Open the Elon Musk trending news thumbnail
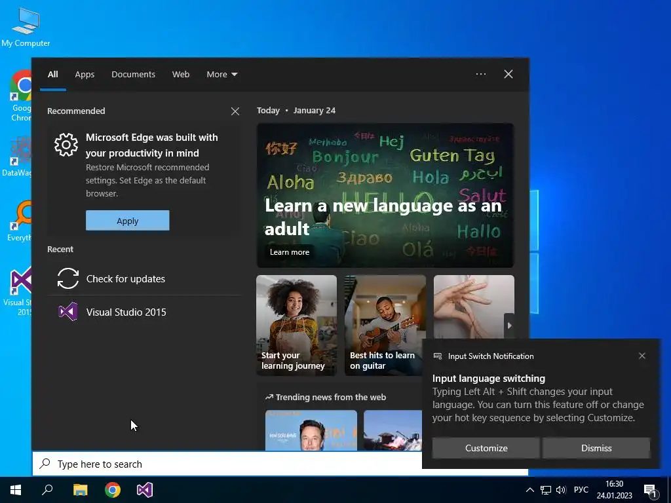Image resolution: width=671 pixels, height=503 pixels. pyautogui.click(x=311, y=430)
